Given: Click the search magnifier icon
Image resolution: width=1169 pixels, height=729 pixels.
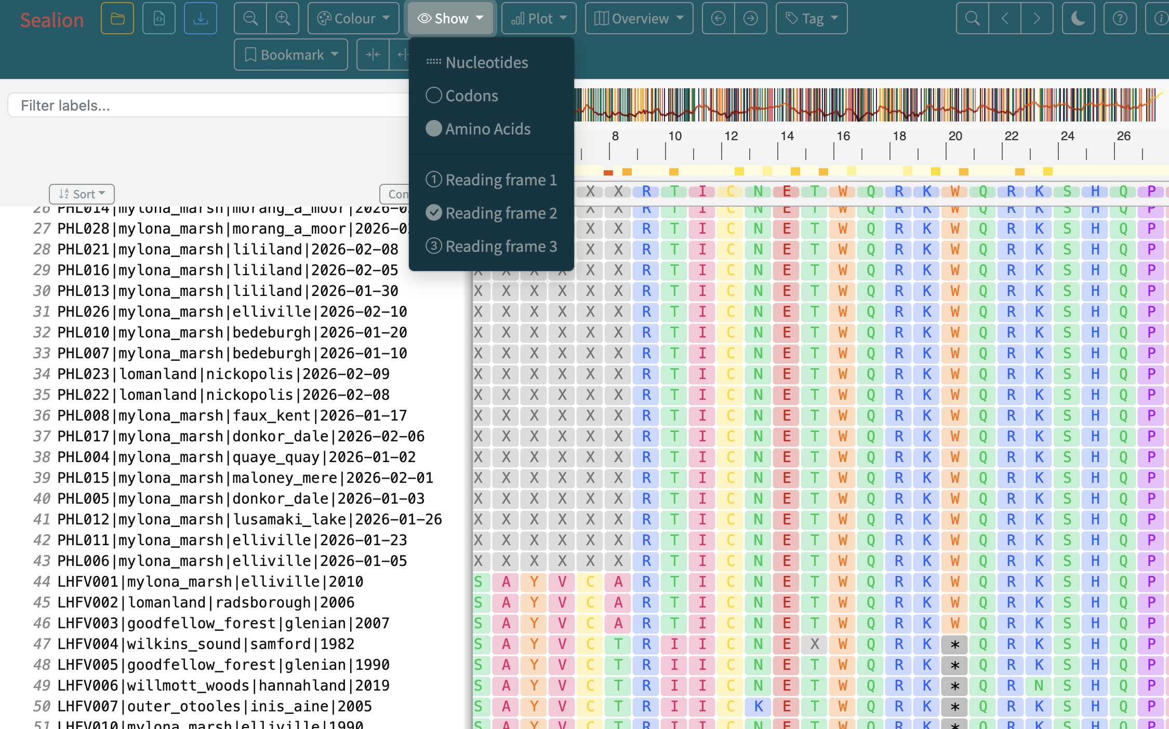Looking at the screenshot, I should tap(972, 19).
